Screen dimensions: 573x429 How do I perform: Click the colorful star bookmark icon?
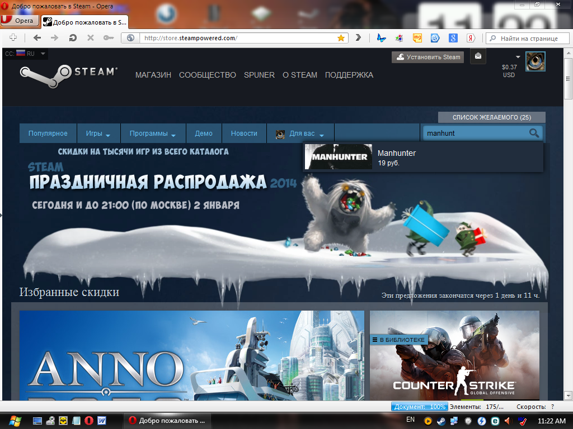(399, 37)
